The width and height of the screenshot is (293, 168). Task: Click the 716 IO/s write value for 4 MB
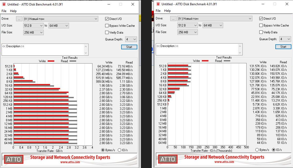coord(261,116)
